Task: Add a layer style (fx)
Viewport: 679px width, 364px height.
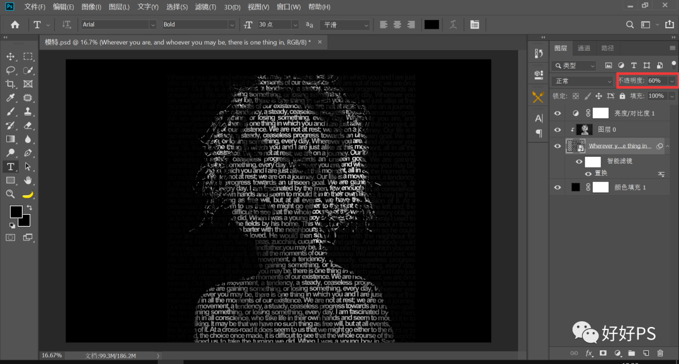Action: click(589, 353)
